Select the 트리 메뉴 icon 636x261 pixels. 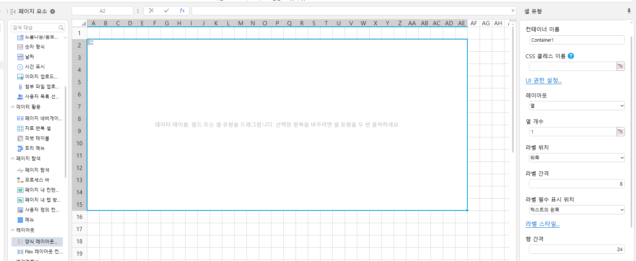pos(20,148)
